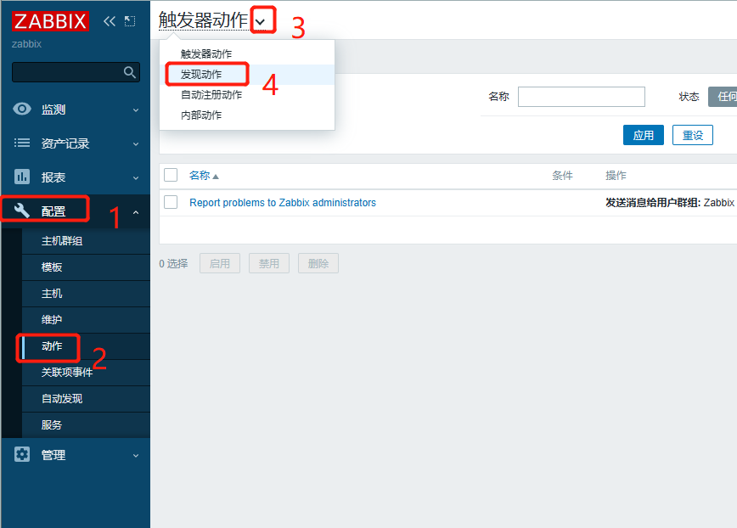The height and width of the screenshot is (528, 737).
Task: Select the 任何 status filter option
Action: 723,96
